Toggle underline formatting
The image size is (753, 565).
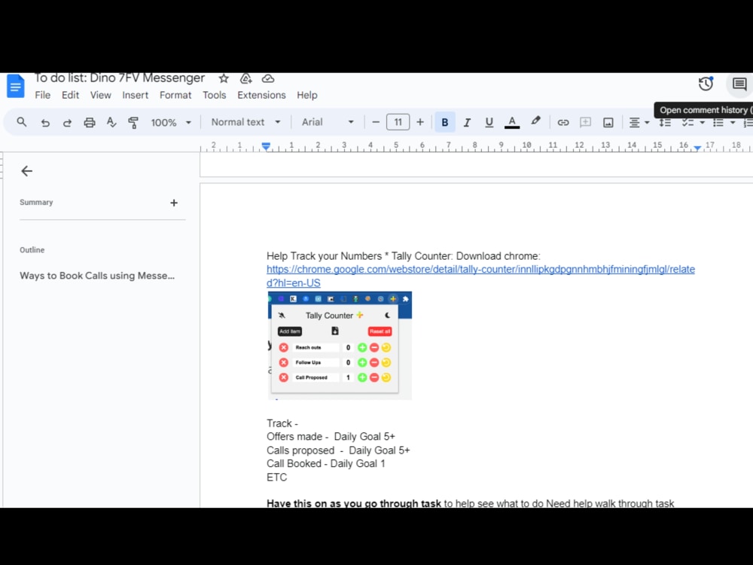[489, 123]
